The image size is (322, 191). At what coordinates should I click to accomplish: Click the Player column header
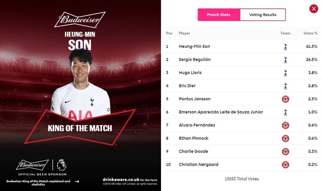point(184,33)
